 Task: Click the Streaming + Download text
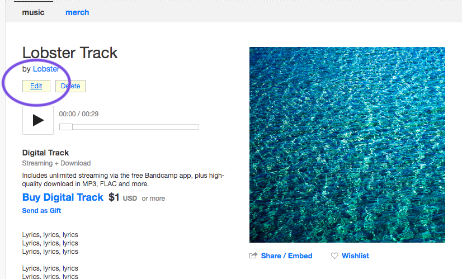click(x=56, y=163)
